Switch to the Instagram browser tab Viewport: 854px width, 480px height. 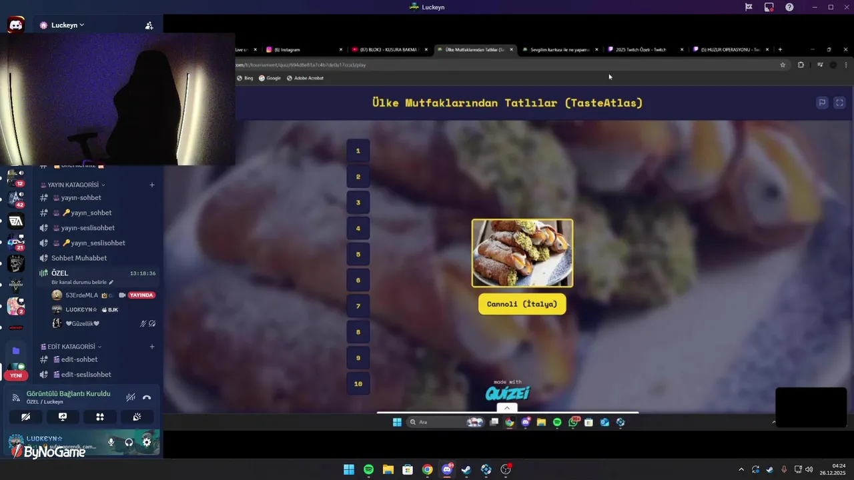point(304,49)
